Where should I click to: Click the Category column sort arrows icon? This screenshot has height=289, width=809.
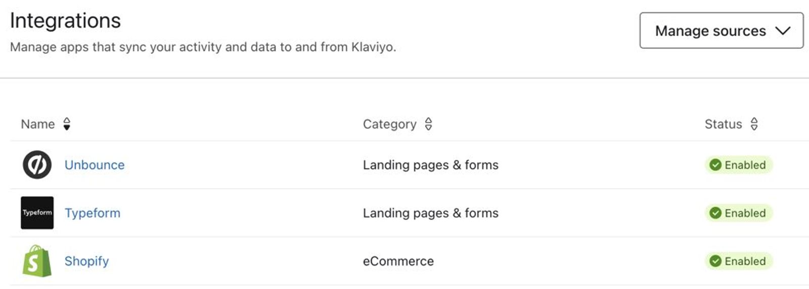click(x=428, y=124)
